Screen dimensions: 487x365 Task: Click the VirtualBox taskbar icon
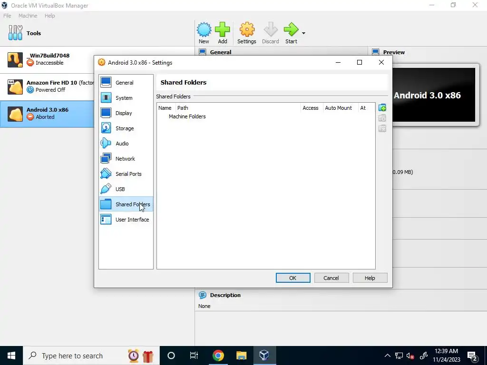click(x=264, y=355)
